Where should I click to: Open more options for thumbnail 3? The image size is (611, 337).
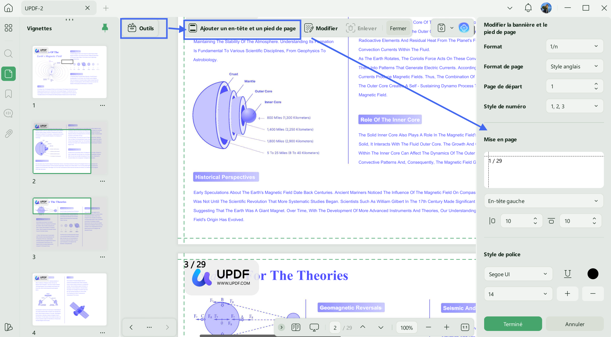102,257
